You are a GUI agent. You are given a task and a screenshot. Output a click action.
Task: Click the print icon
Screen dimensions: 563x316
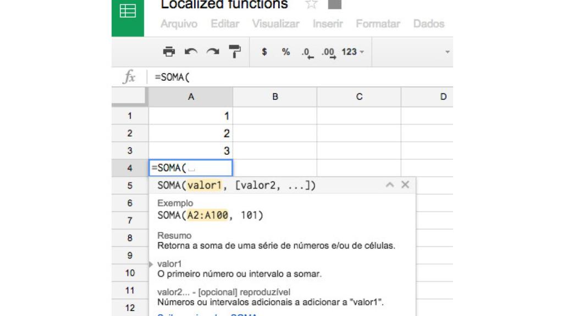pyautogui.click(x=169, y=52)
